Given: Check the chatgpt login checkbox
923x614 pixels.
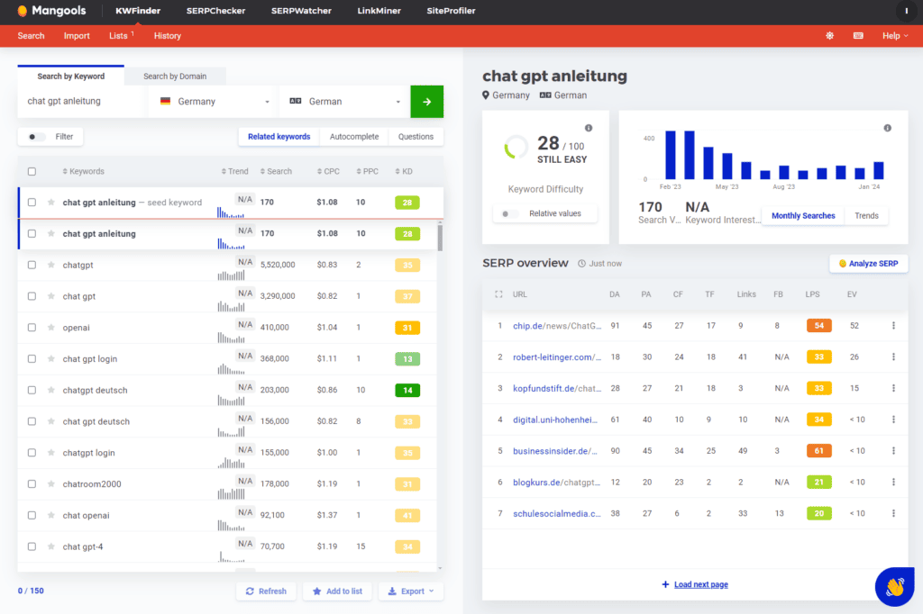Looking at the screenshot, I should click(x=32, y=453).
